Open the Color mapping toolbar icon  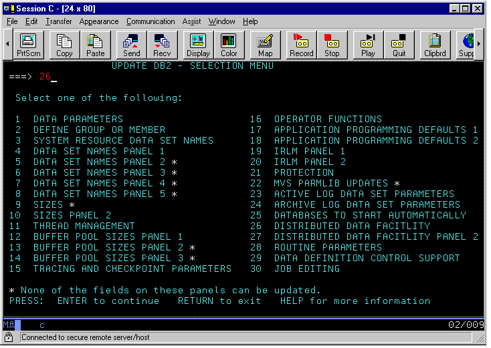coord(229,45)
